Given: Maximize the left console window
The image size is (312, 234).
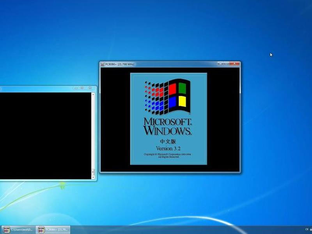Looking at the screenshot, I should pyautogui.click(x=82, y=88).
